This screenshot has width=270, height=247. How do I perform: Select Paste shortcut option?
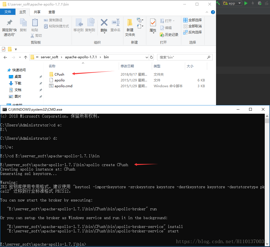coord(56,26)
